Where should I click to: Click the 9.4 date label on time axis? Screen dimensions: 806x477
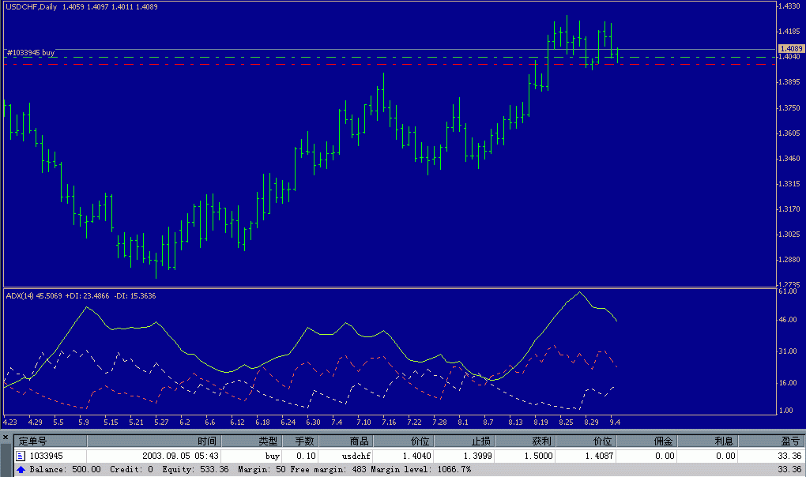[615, 422]
